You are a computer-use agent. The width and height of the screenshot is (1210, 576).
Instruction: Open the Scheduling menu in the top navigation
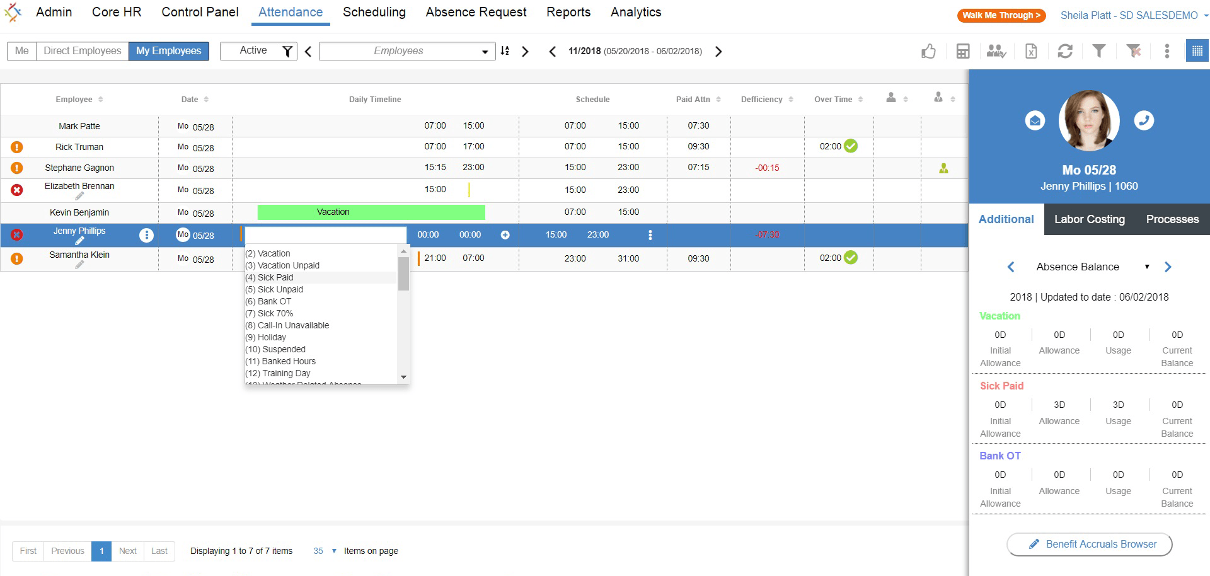(x=374, y=12)
